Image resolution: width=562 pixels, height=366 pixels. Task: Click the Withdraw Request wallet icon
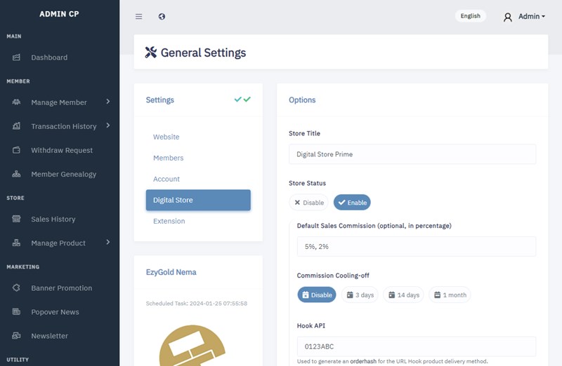(16, 150)
